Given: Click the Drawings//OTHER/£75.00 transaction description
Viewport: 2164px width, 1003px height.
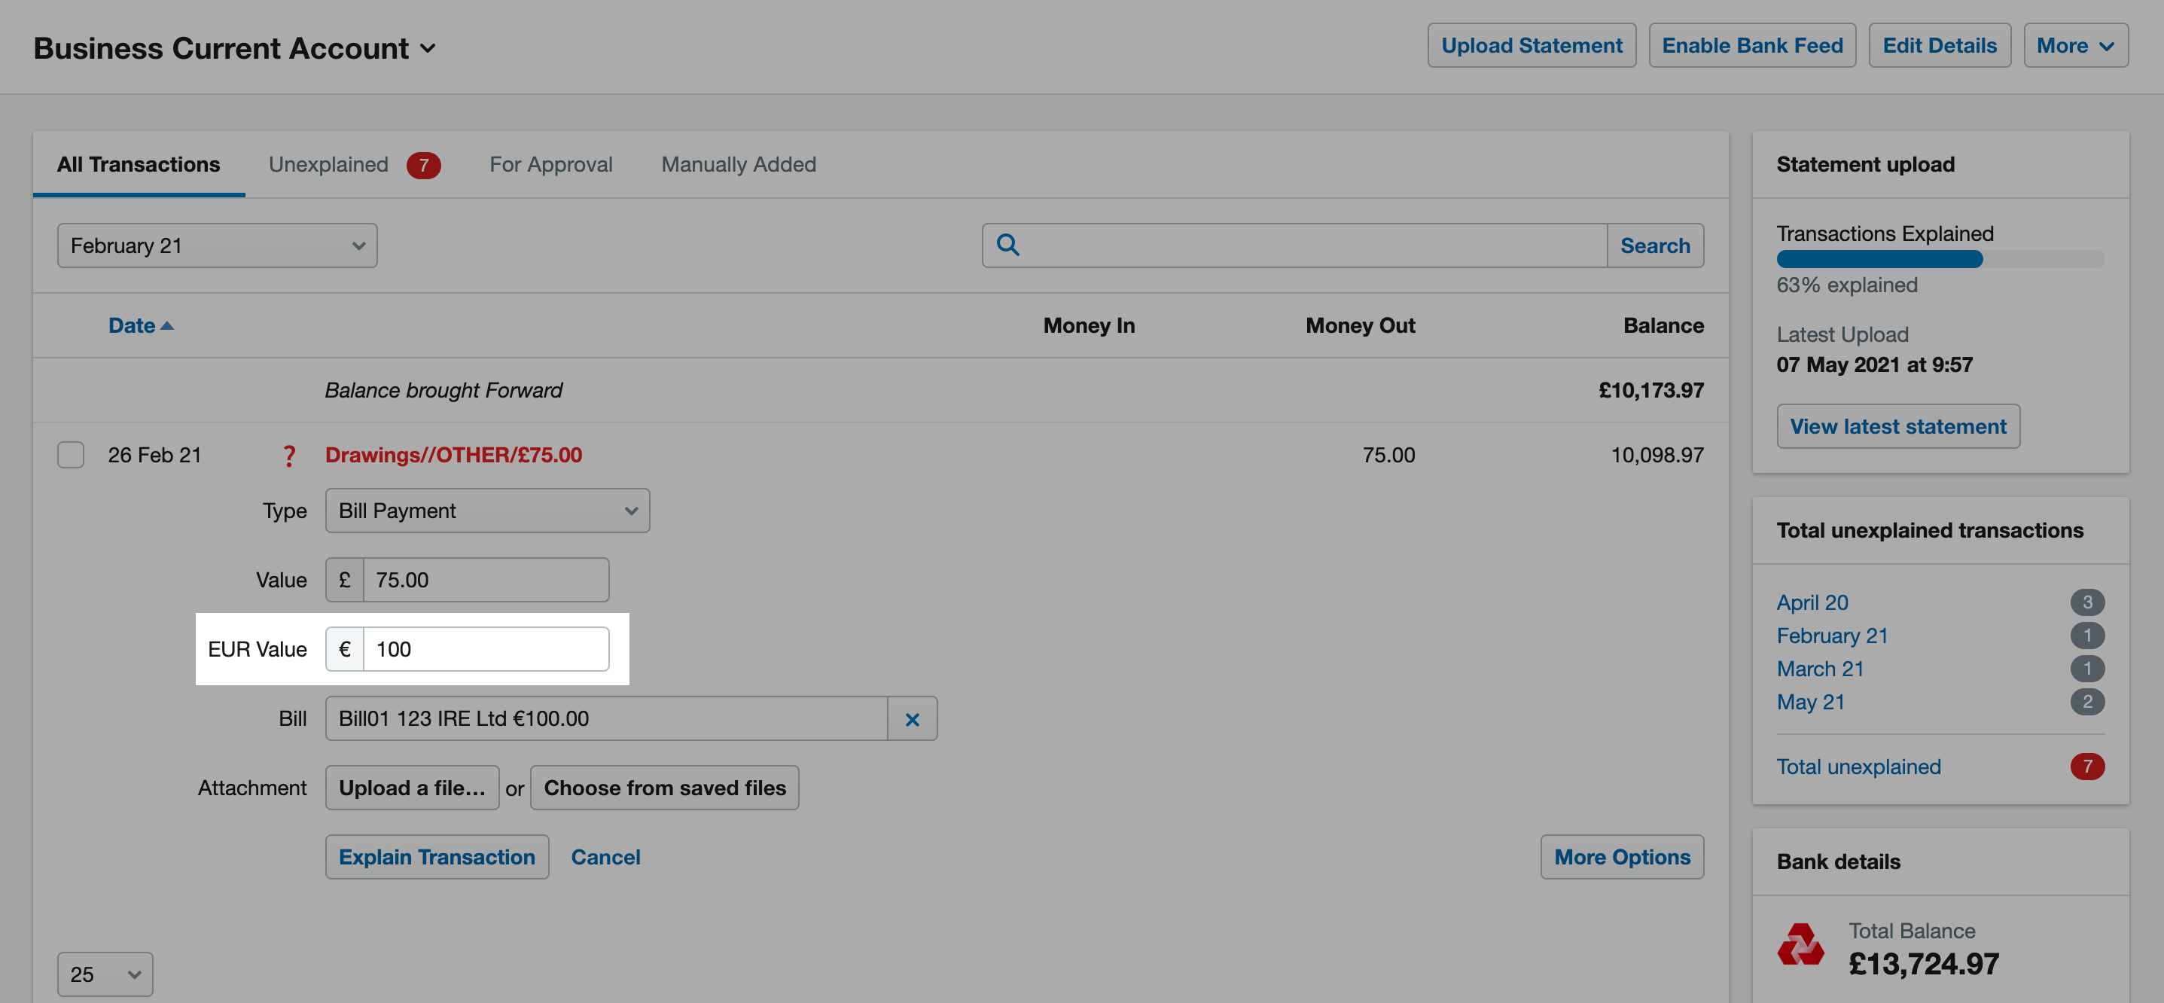Looking at the screenshot, I should (x=453, y=456).
